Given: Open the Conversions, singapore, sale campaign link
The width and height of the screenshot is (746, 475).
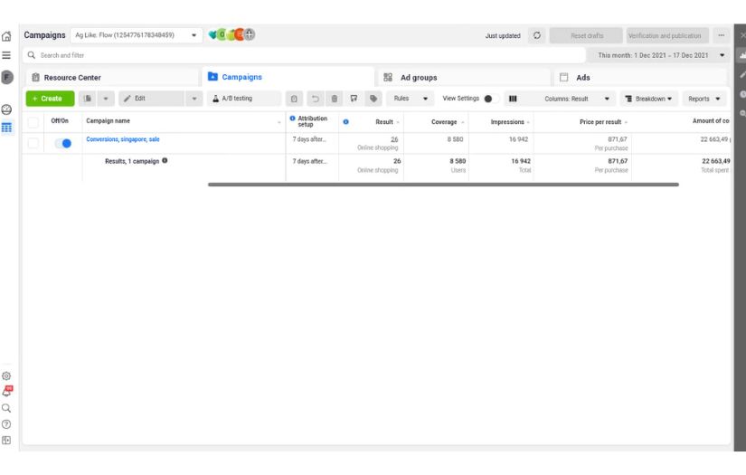Looking at the screenshot, I should pos(123,139).
